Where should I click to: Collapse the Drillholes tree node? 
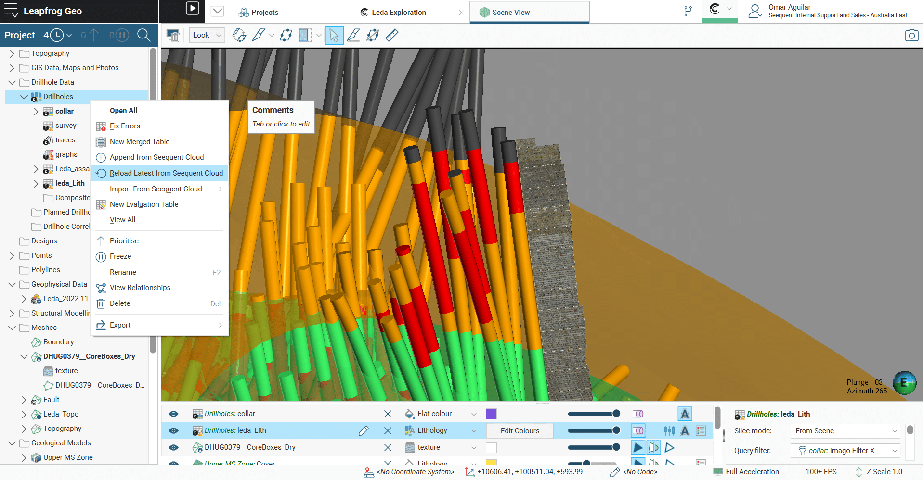point(24,97)
